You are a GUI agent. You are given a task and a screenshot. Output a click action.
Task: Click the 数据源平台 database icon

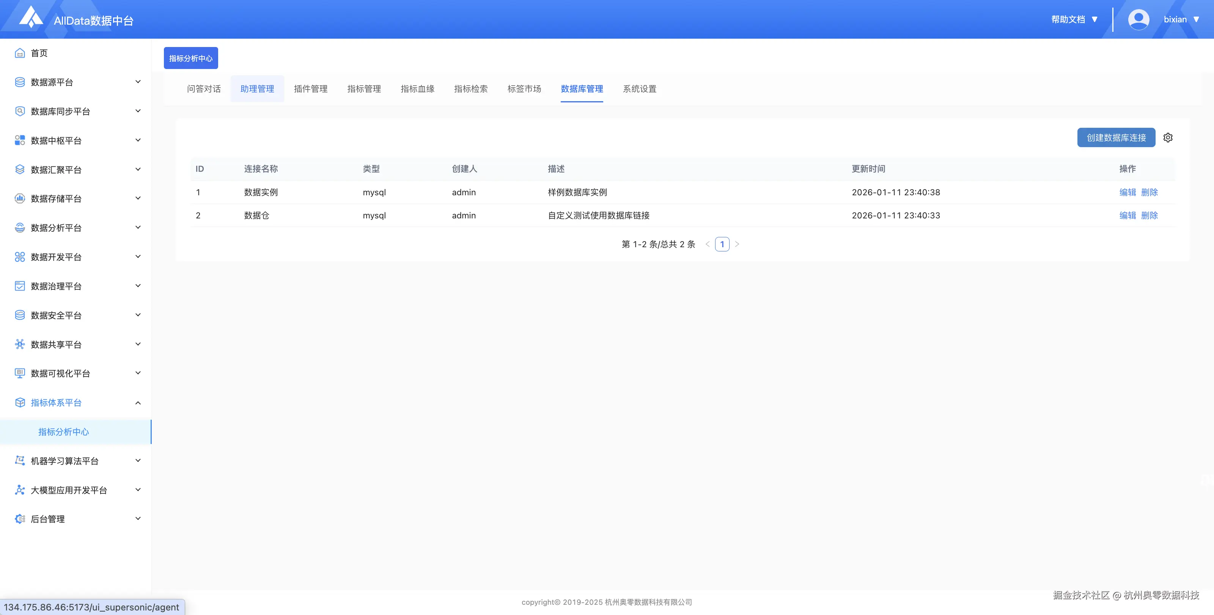[x=20, y=82]
